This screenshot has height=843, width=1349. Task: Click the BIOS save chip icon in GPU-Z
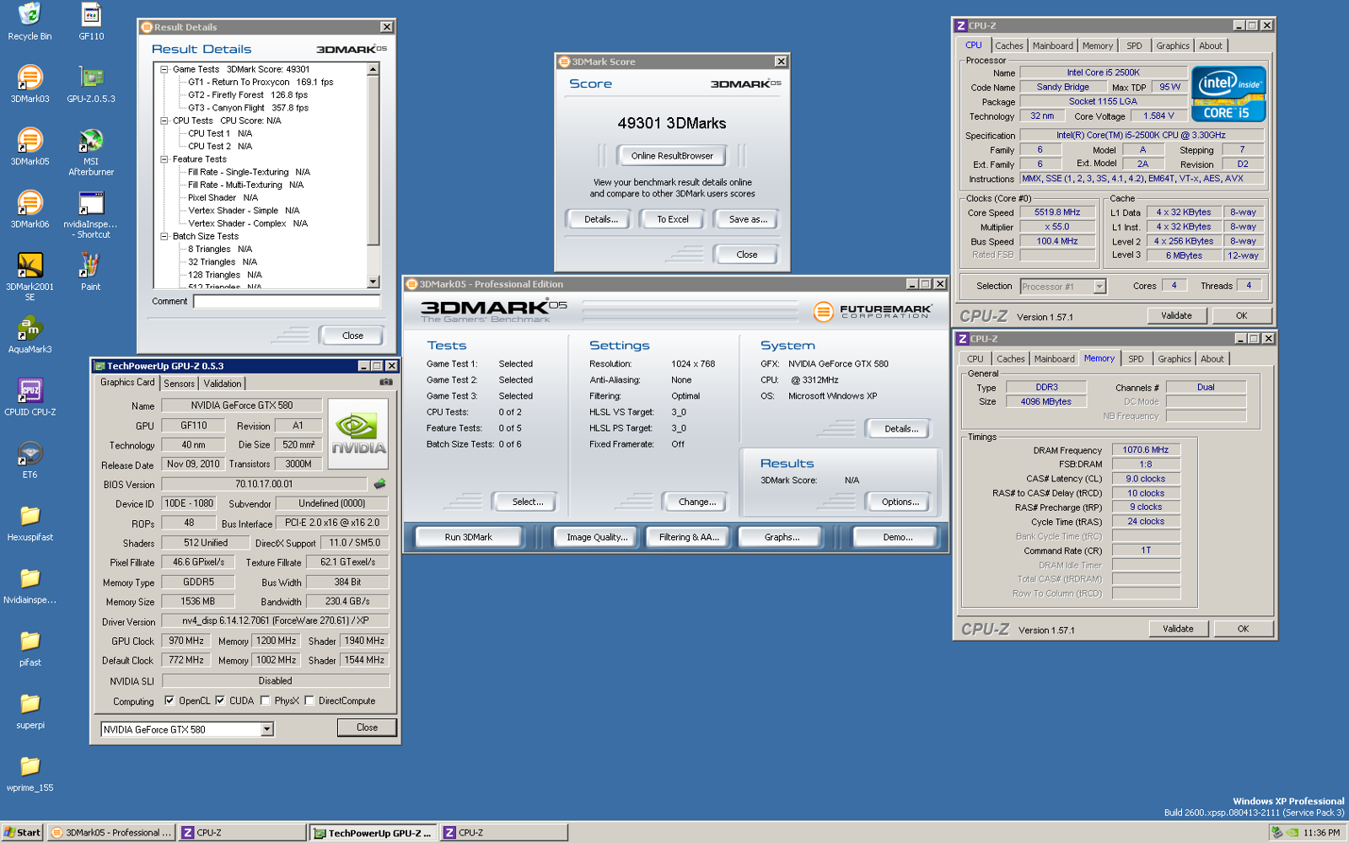(380, 484)
